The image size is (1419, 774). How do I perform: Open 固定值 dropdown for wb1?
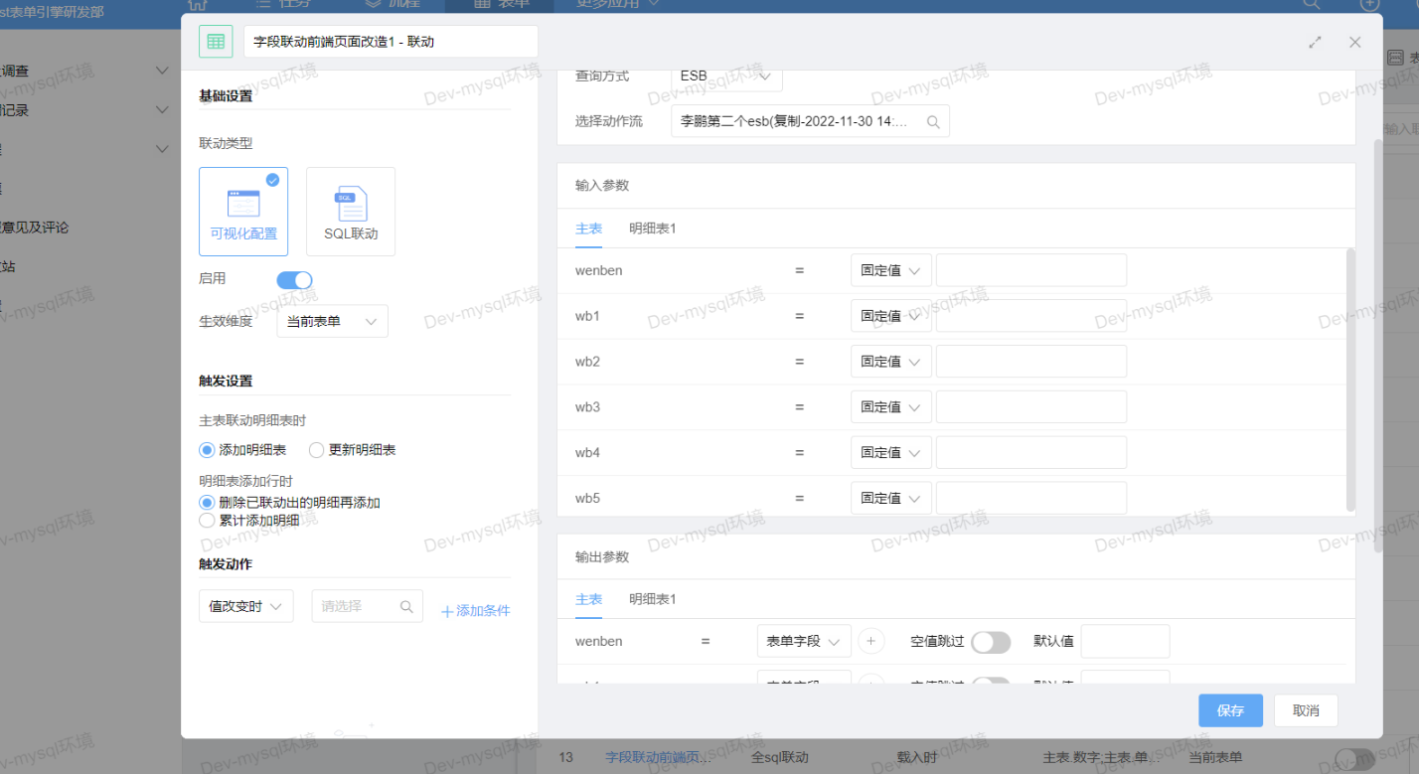(891, 316)
